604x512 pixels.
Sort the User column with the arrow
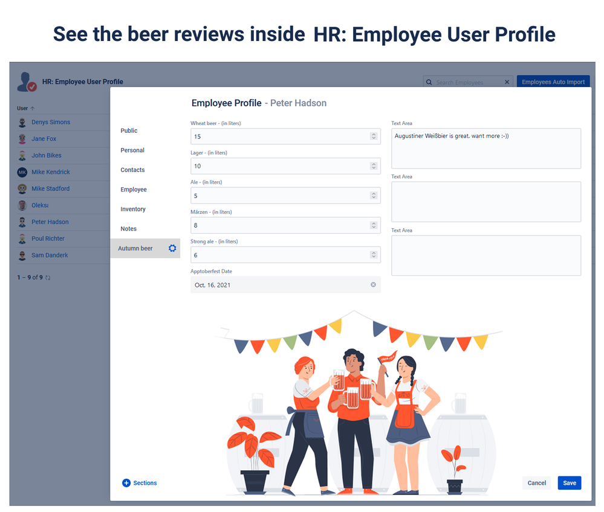click(33, 109)
